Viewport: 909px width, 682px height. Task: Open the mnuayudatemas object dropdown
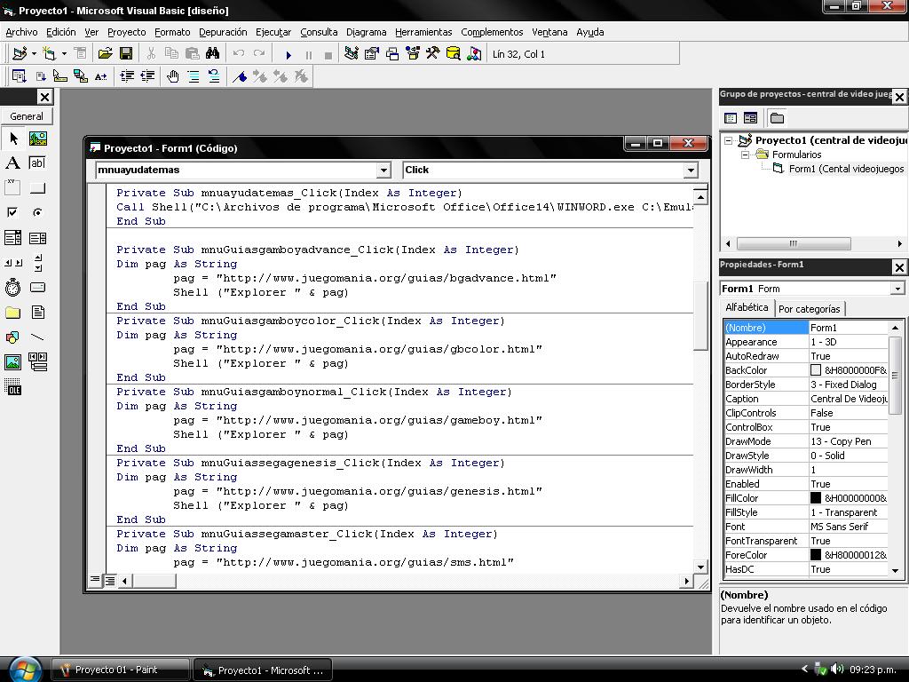(x=383, y=170)
